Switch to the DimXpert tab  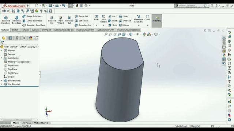click(x=46, y=30)
